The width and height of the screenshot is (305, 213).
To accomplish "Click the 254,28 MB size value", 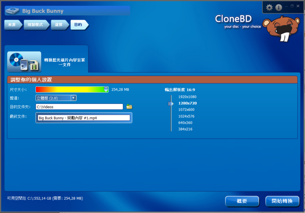I will pyautogui.click(x=120, y=89).
